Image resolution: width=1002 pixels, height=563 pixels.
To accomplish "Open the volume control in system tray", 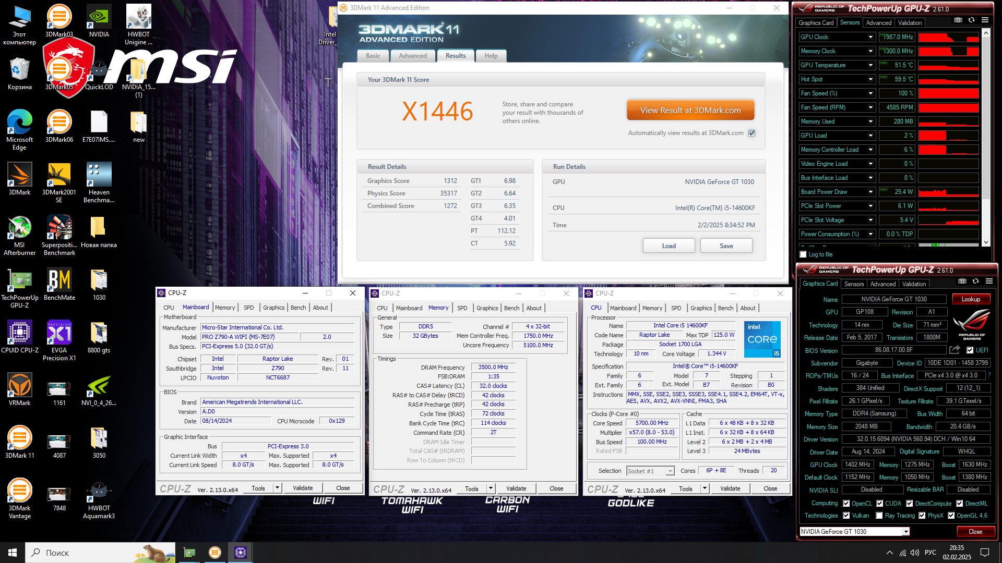I will coord(914,553).
